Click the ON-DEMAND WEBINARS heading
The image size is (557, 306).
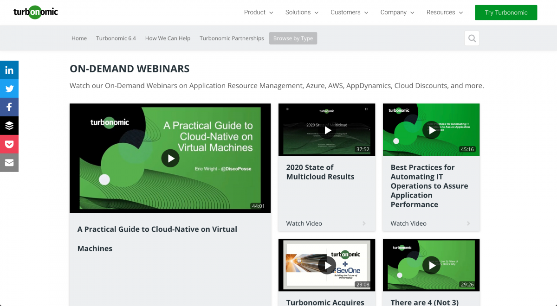point(130,69)
